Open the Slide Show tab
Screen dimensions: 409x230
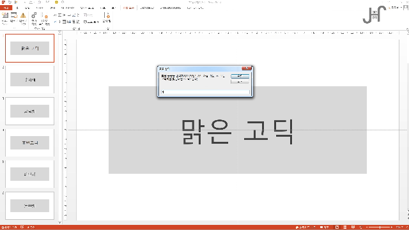[87, 8]
